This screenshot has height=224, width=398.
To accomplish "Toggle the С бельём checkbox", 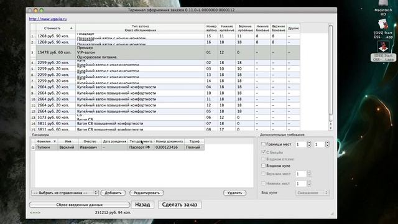I will pos(263,152).
